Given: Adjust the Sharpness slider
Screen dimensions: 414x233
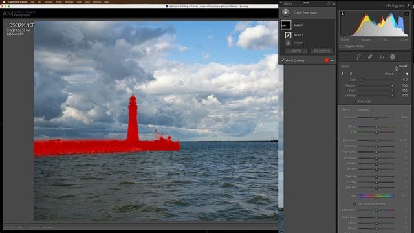Looking at the screenshot, I should (376, 217).
